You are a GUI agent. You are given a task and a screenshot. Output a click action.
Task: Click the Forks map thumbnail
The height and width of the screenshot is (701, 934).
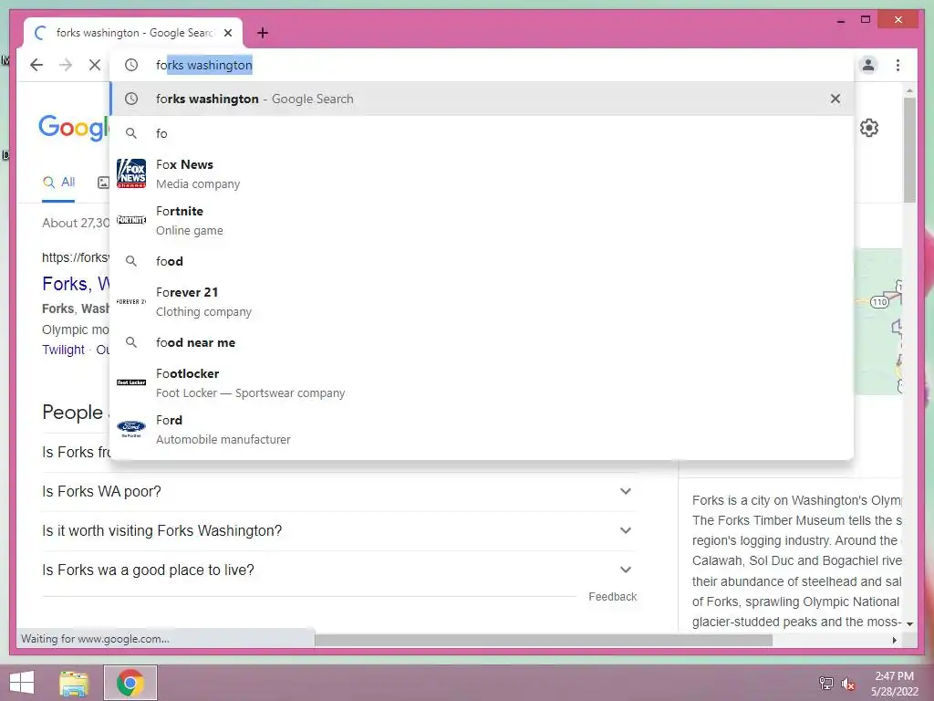pyautogui.click(x=877, y=322)
